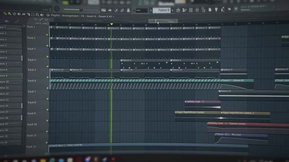This screenshot has width=289, height=162.
Task: Mute Track 2 with its green LED
Action: (47, 46)
